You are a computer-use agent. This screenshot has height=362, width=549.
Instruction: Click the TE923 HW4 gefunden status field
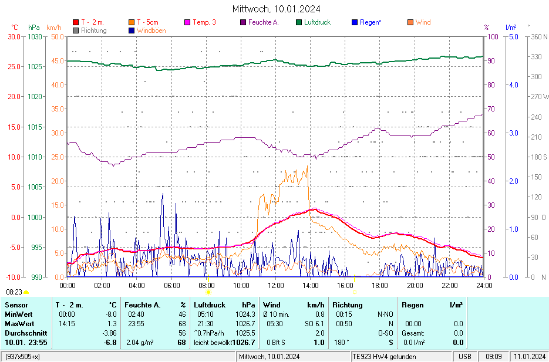click(x=384, y=357)
